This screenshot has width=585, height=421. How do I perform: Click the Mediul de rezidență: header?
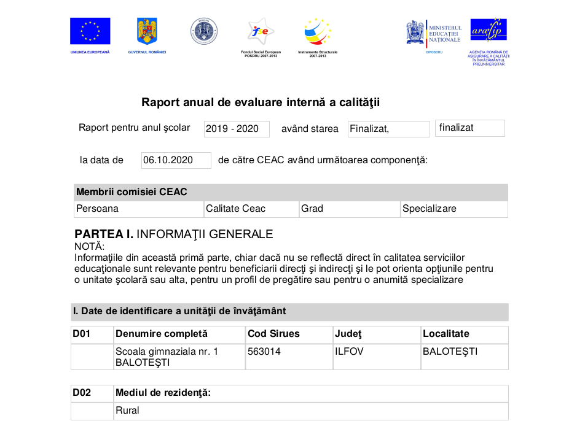click(311, 393)
